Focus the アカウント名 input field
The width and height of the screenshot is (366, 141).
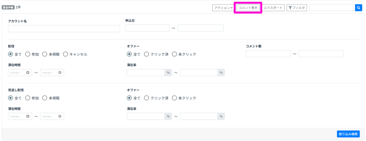(64, 29)
